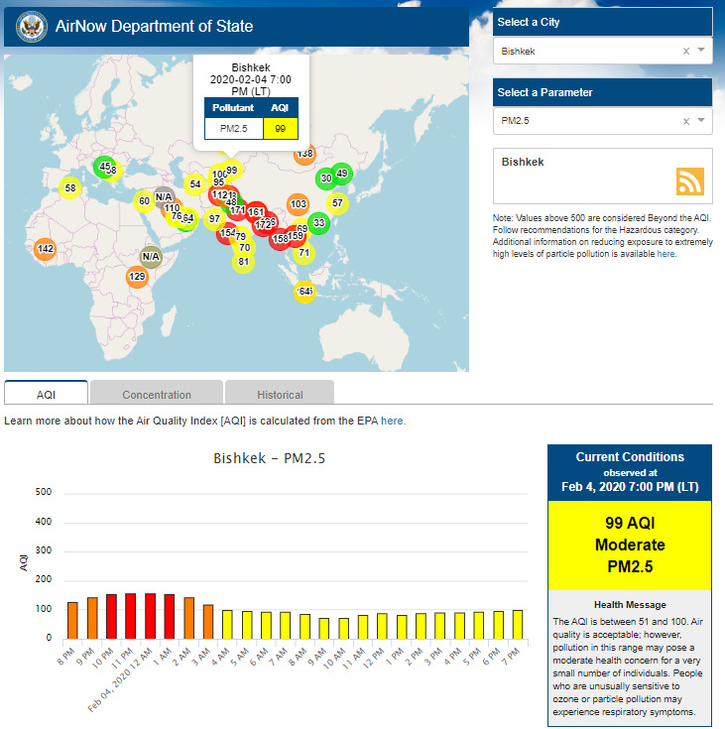Expand the Select a Parameter dropdown arrow
The width and height of the screenshot is (725, 729).
point(701,121)
